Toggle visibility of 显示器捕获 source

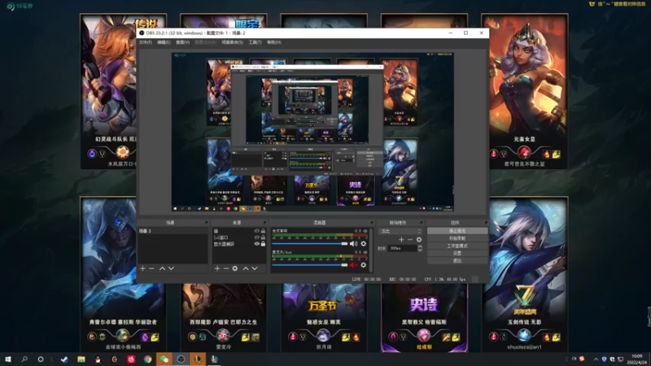pyautogui.click(x=256, y=244)
